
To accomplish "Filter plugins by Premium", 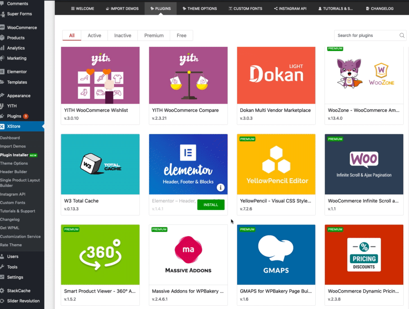I will point(154,36).
